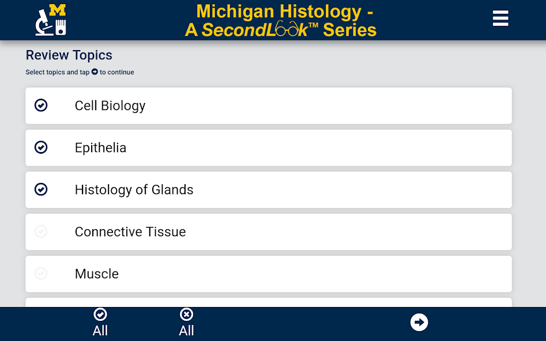Deselect All topics using the X icon
Image resolution: width=546 pixels, height=341 pixels.
pyautogui.click(x=186, y=322)
